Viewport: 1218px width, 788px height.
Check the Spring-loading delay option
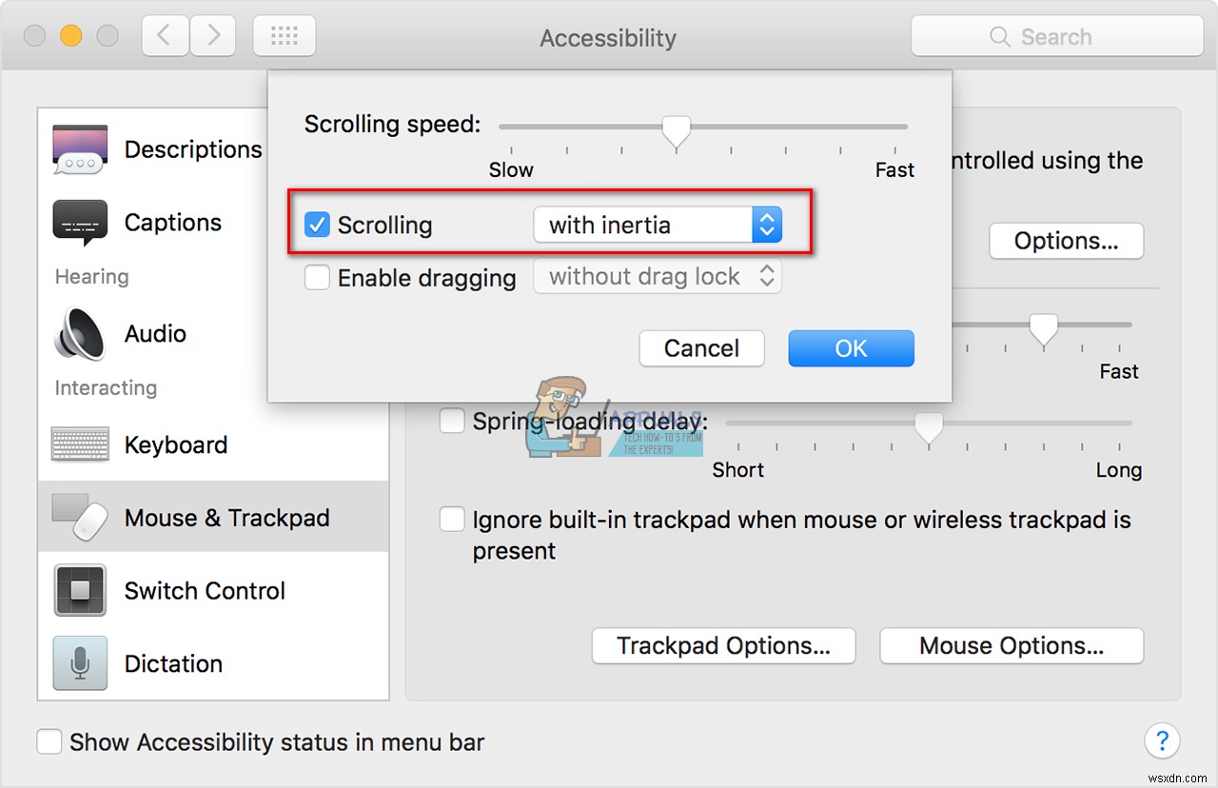[x=452, y=420]
